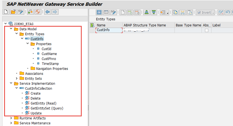233x126 pixels.
Task: Open the Navigation Properties folder
Action: point(52,69)
